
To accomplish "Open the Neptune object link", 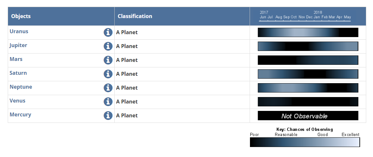I will pos(21,87).
